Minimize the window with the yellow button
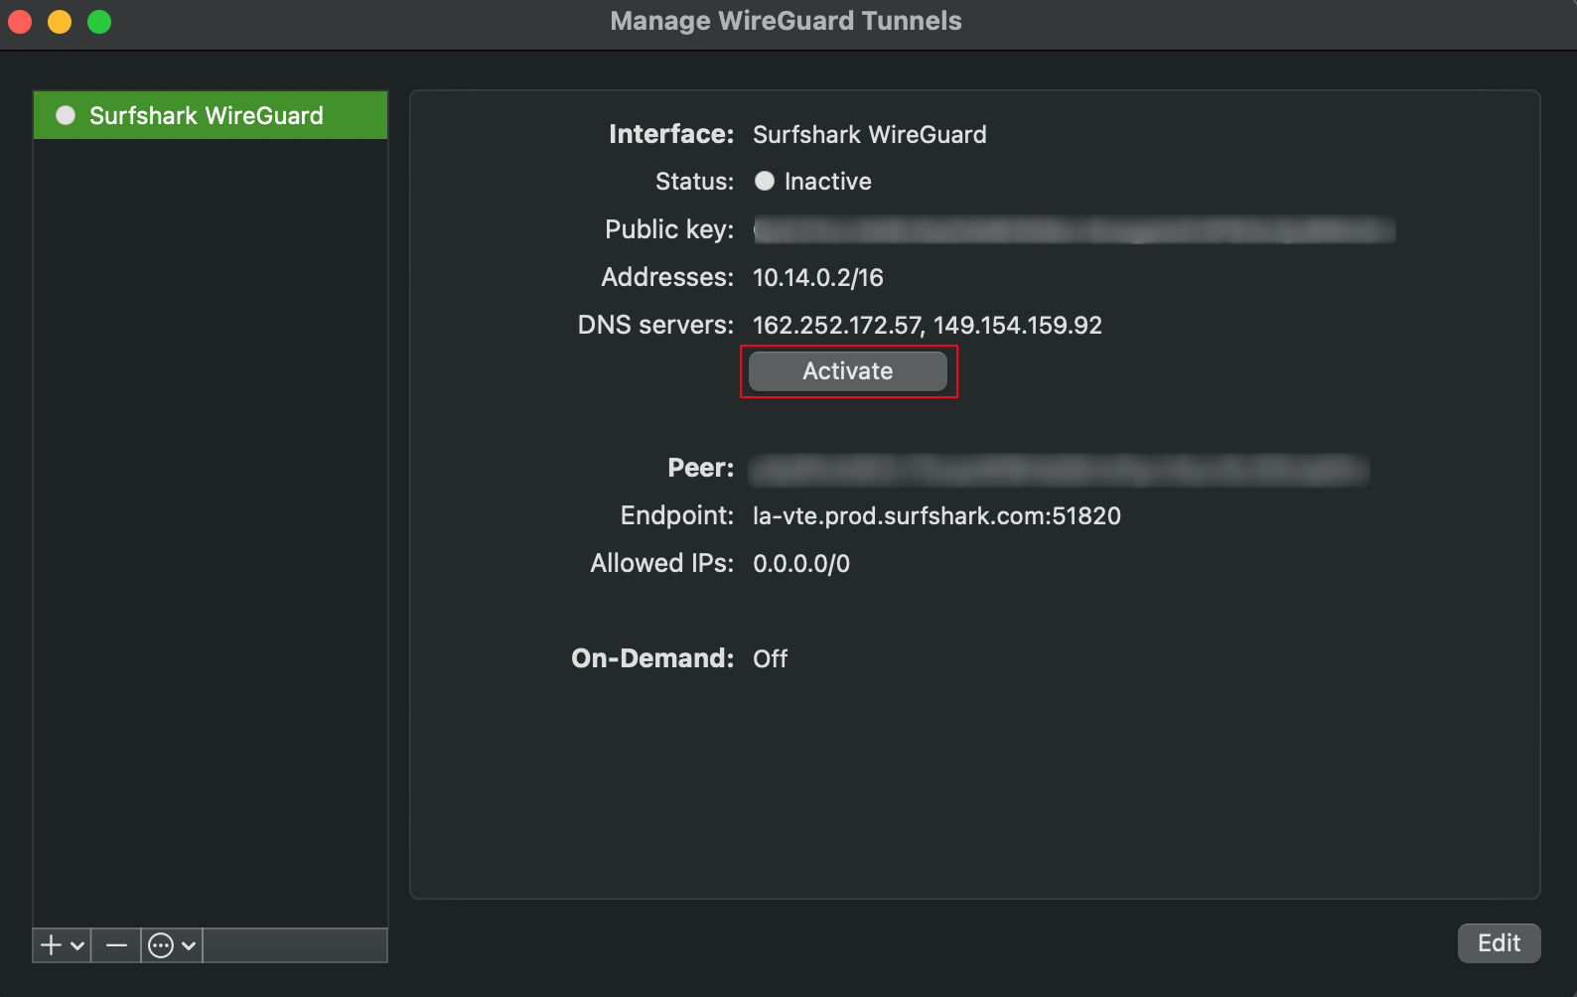The width and height of the screenshot is (1577, 997). tap(60, 21)
